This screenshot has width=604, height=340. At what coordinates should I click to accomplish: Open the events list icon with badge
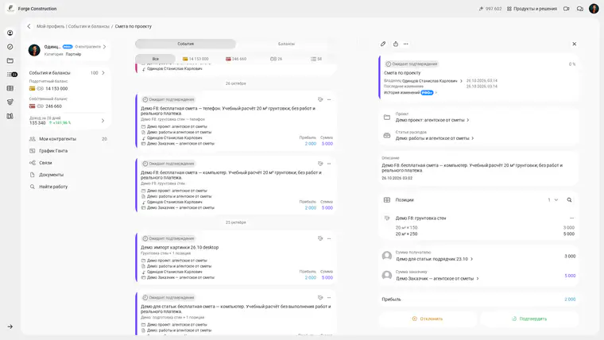click(x=12, y=75)
